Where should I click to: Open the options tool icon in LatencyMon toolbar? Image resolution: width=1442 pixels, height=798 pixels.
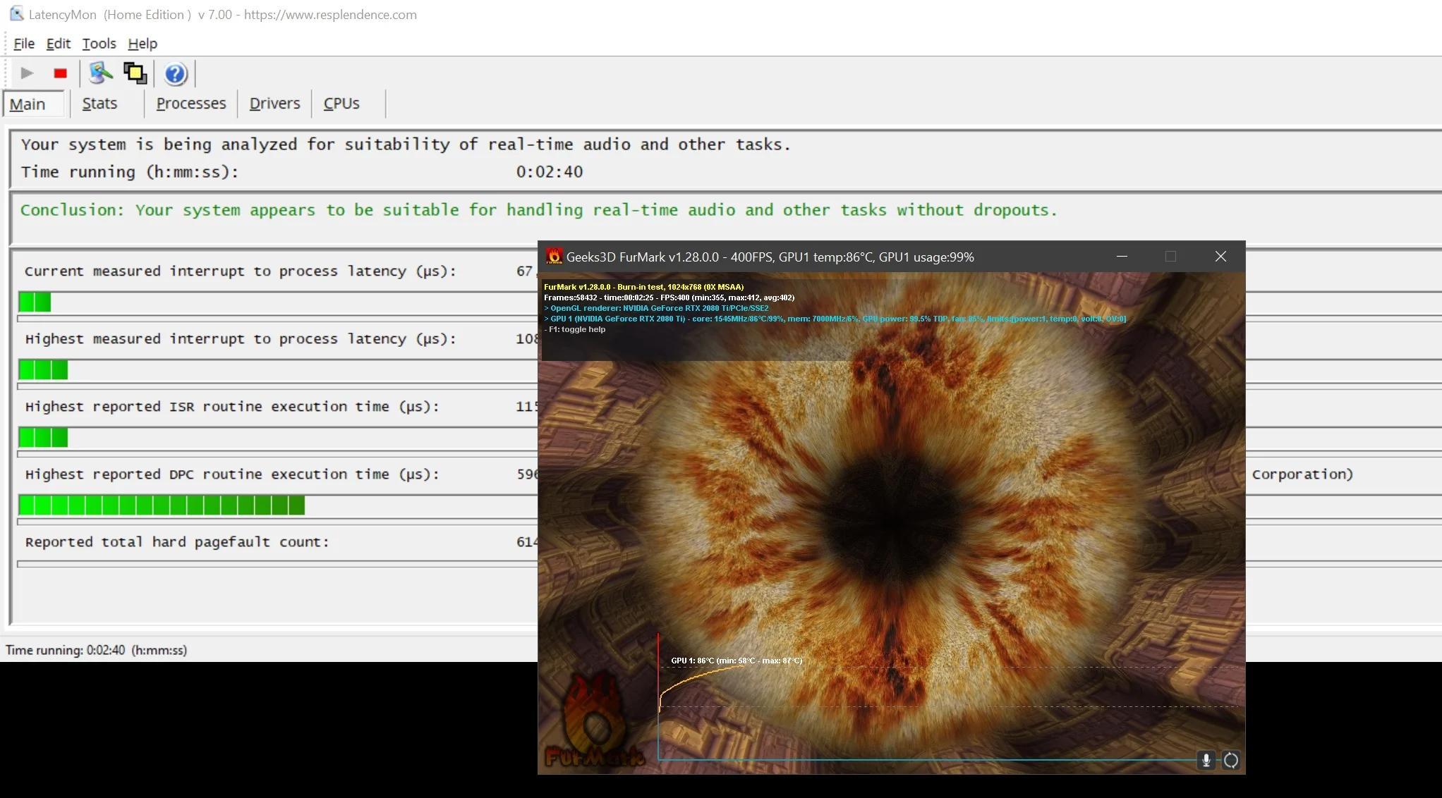coord(101,73)
